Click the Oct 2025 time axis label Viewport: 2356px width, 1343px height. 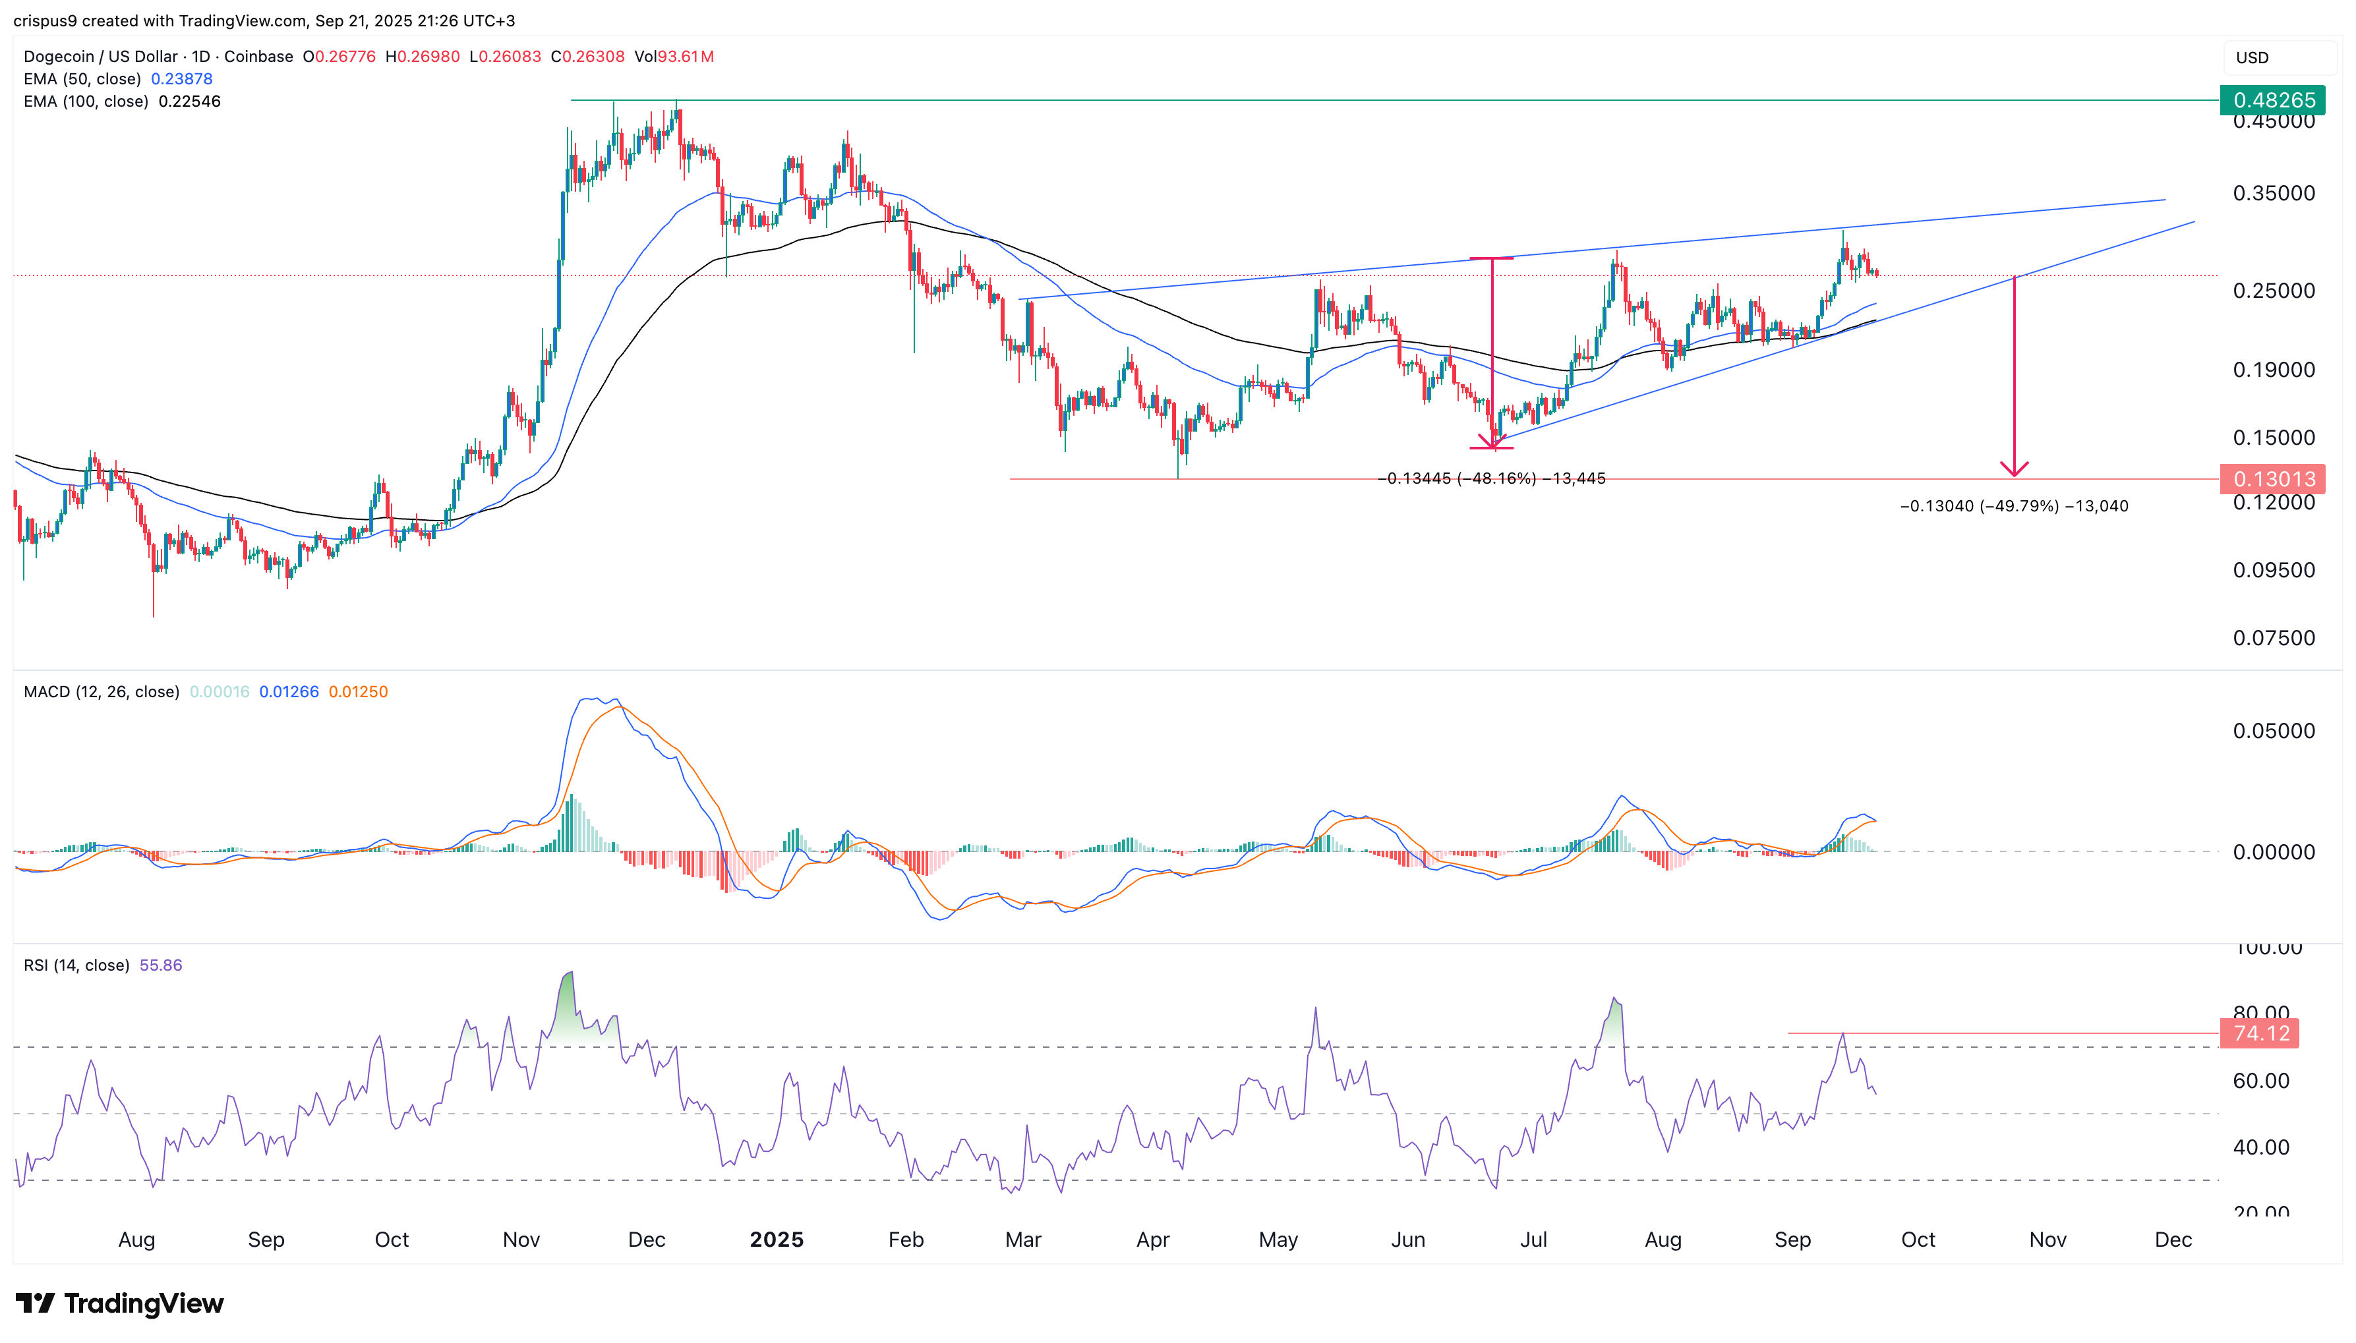(1917, 1240)
